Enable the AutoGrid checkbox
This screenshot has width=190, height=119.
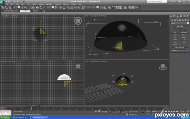[175, 29]
